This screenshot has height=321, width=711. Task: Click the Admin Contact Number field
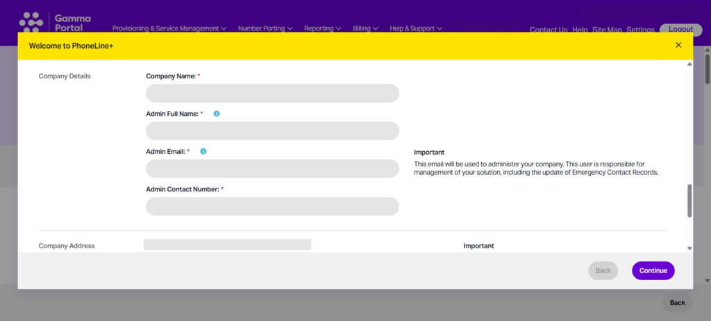272,206
